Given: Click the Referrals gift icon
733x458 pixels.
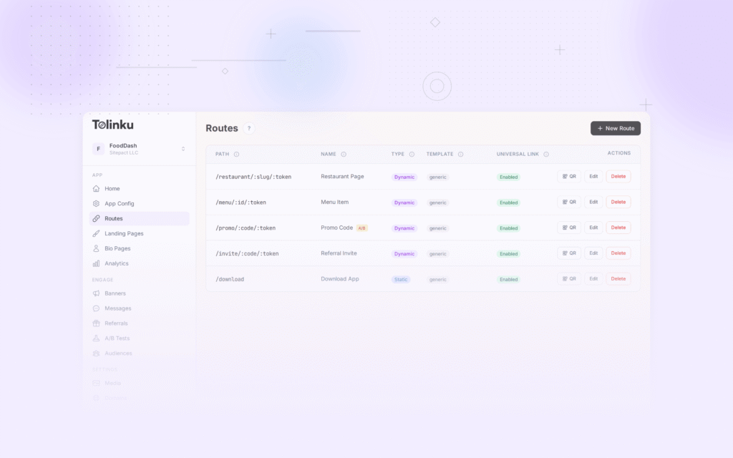Looking at the screenshot, I should 97,323.
